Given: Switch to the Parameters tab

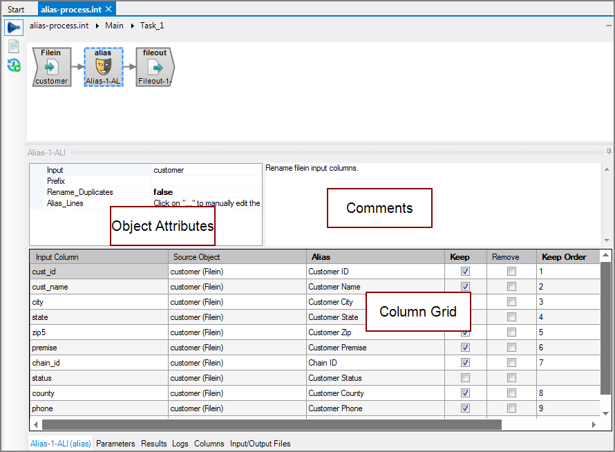Looking at the screenshot, I should [x=115, y=444].
